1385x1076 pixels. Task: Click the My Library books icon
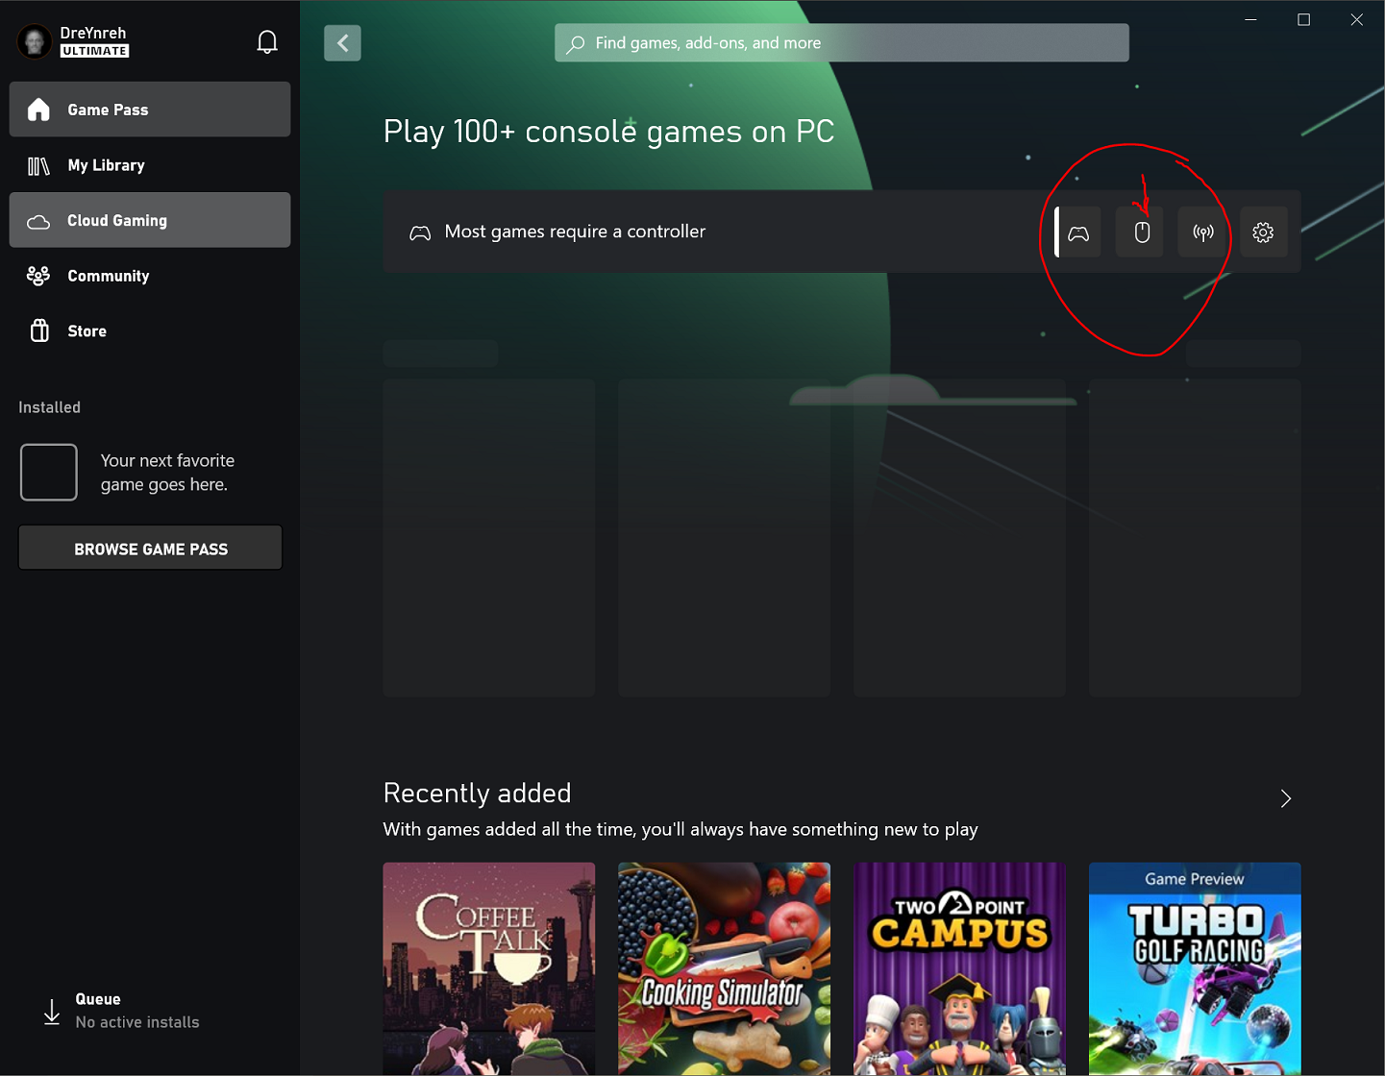point(38,166)
